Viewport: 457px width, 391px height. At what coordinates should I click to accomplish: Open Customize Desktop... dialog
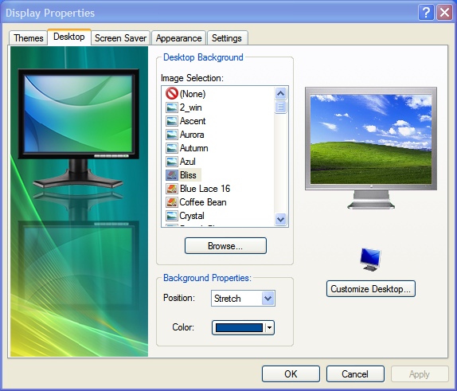pyautogui.click(x=371, y=288)
